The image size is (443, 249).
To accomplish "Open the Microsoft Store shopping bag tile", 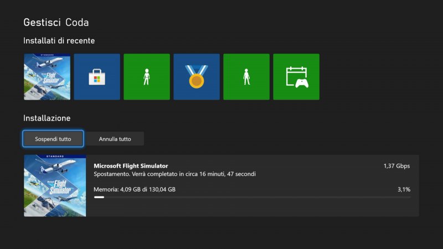I will click(x=97, y=77).
